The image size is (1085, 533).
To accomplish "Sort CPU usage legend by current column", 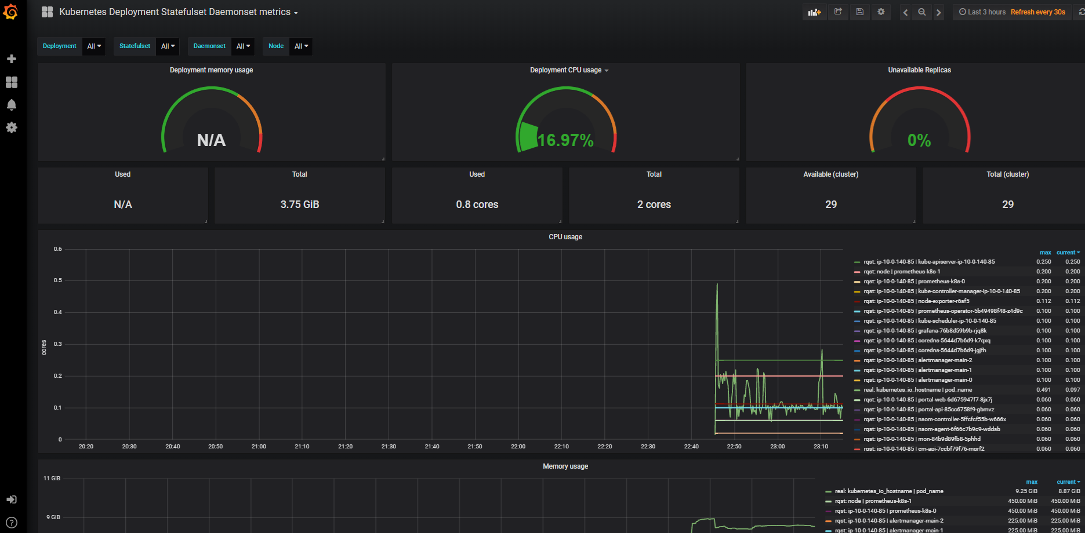I will click(1068, 253).
